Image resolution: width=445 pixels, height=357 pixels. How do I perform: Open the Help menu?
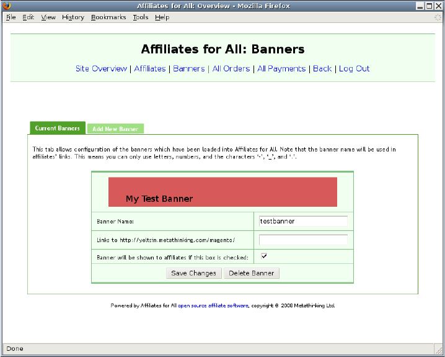tap(162, 17)
